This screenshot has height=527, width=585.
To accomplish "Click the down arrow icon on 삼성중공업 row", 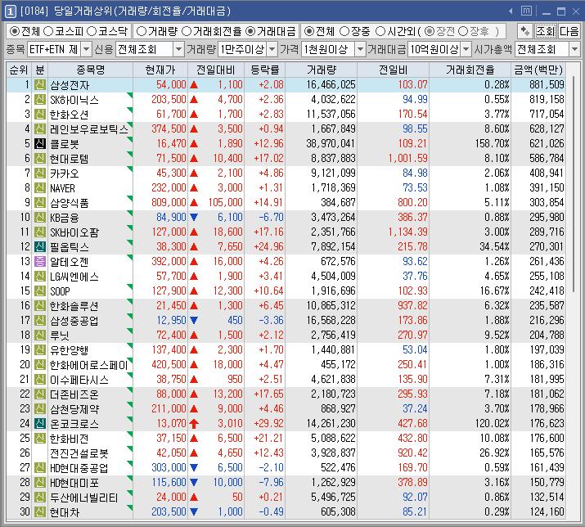I will [194, 320].
